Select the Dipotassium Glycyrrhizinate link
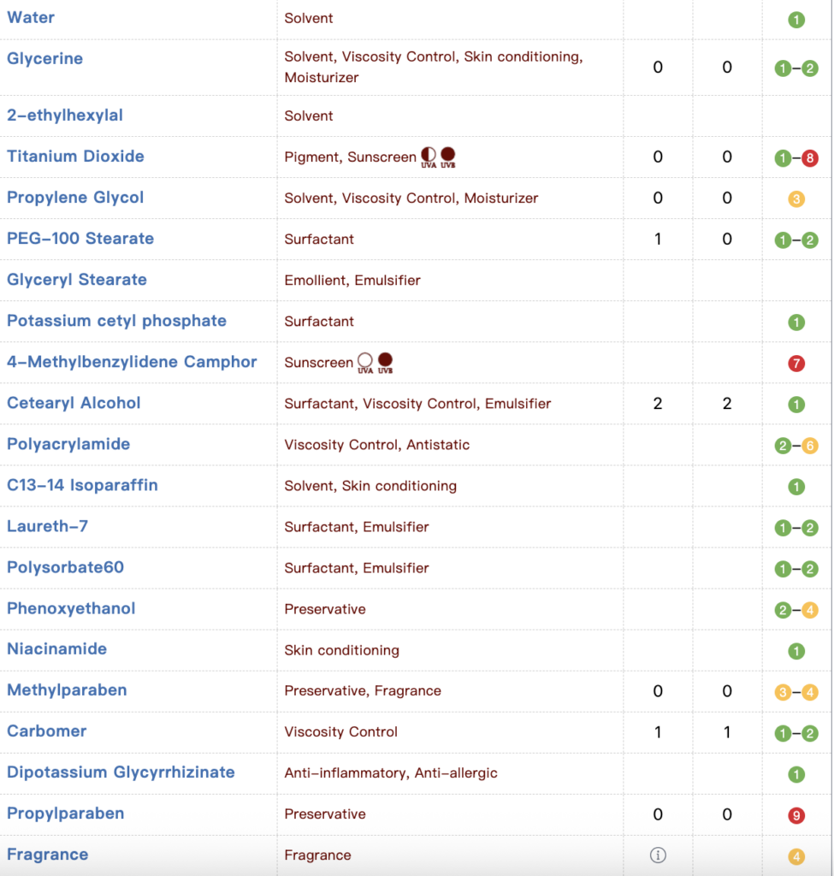 121,772
